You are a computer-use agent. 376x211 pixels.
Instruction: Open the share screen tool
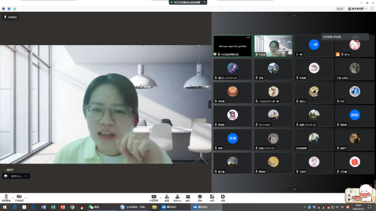point(154,198)
